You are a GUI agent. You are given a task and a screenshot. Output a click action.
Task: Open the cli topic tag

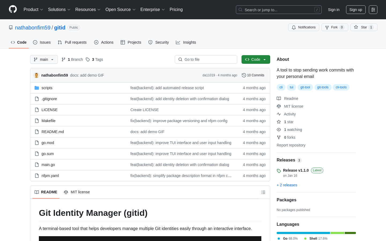coord(281,87)
